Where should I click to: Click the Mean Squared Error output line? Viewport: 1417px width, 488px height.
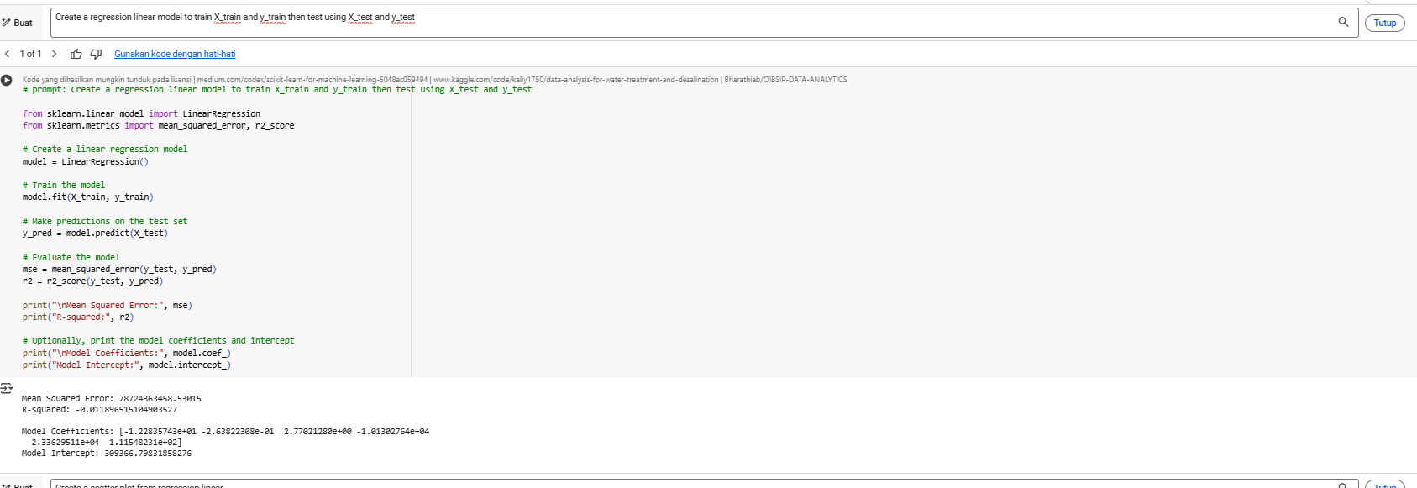(111, 399)
